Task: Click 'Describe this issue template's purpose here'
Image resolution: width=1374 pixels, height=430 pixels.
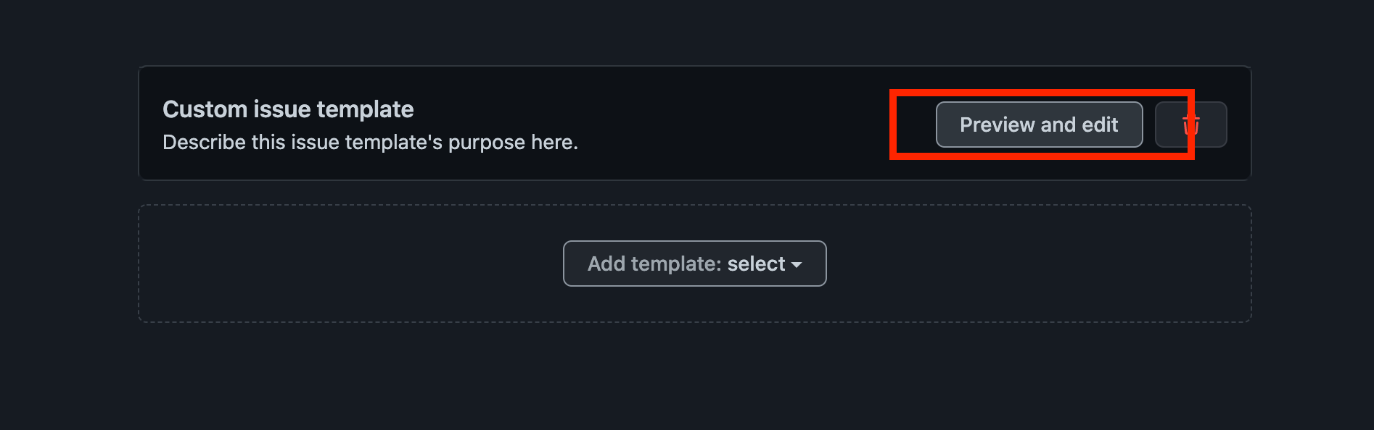Action: (370, 143)
